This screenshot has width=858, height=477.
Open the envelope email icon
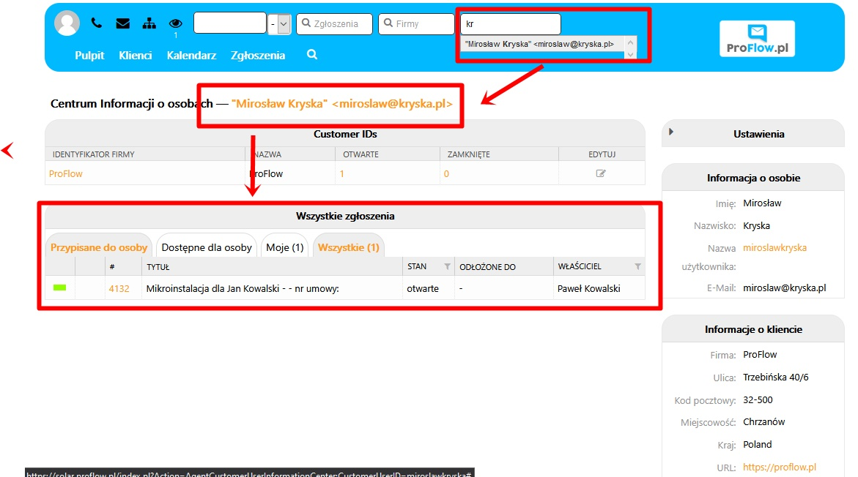tap(123, 23)
